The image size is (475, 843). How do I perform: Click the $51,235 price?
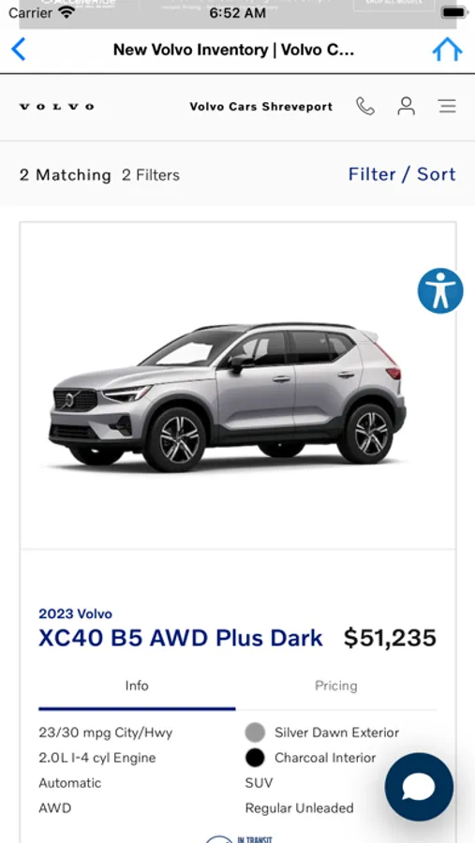click(390, 638)
